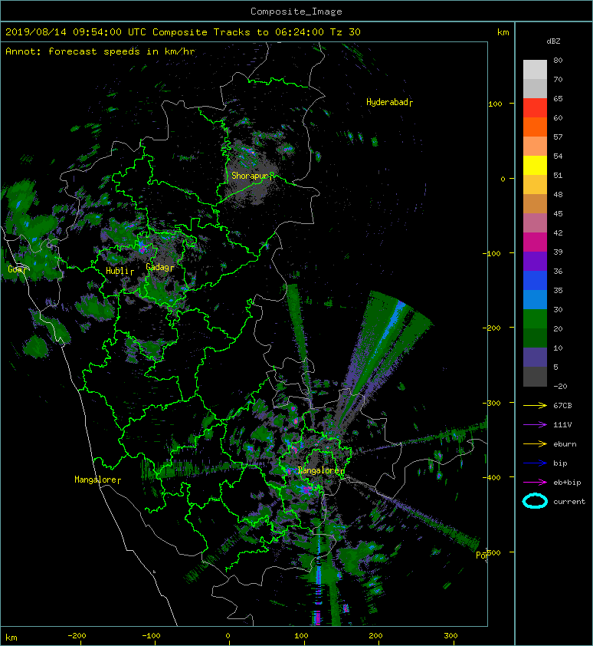The width and height of the screenshot is (593, 646).
Task: Click the mauve 42-45 dBZ swatch
Action: coord(535,223)
